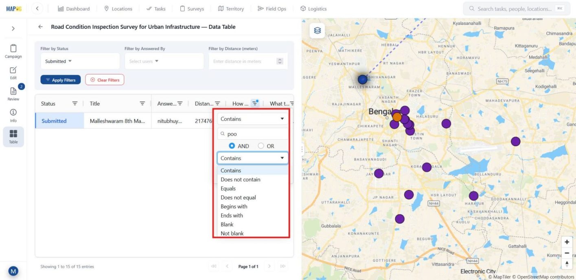Click the back arrow beside survey title
Image resolution: width=576 pixels, height=280 pixels.
click(40, 27)
